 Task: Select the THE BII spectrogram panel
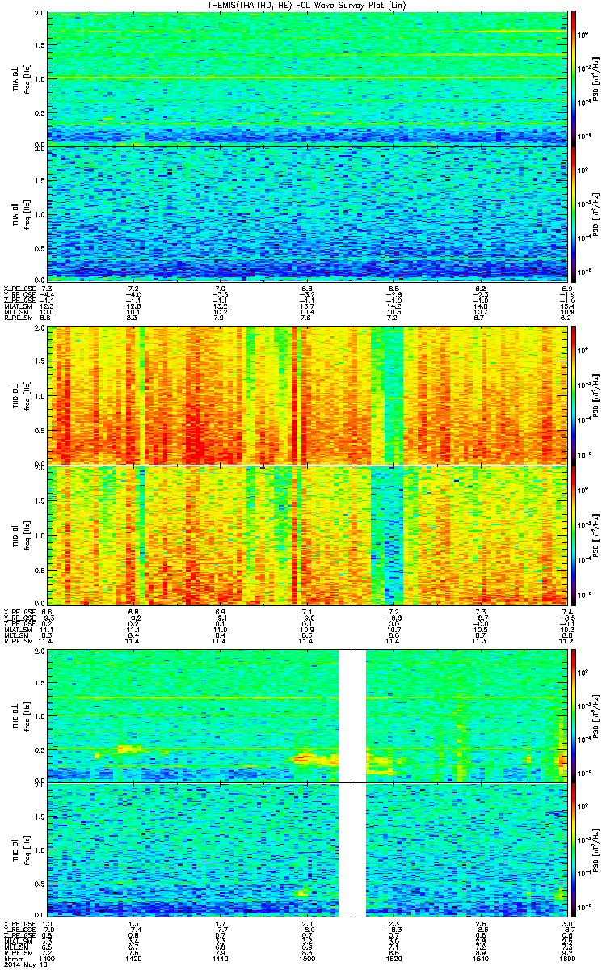(x=307, y=849)
